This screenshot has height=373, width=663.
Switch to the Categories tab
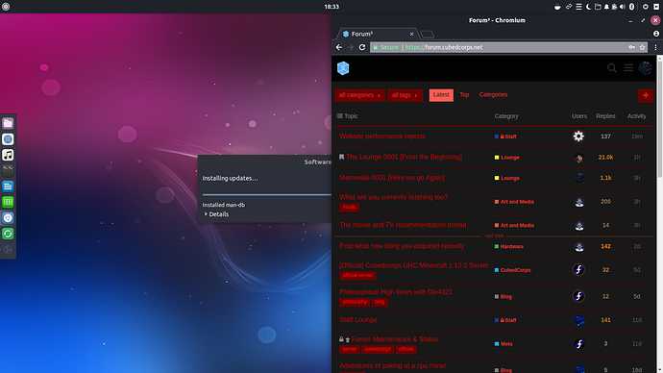[x=493, y=95]
